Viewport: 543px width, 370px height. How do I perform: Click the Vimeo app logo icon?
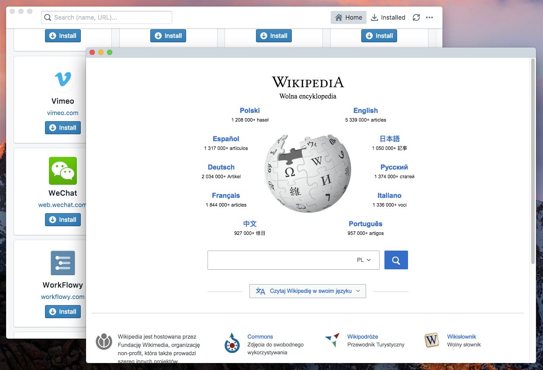pos(63,78)
